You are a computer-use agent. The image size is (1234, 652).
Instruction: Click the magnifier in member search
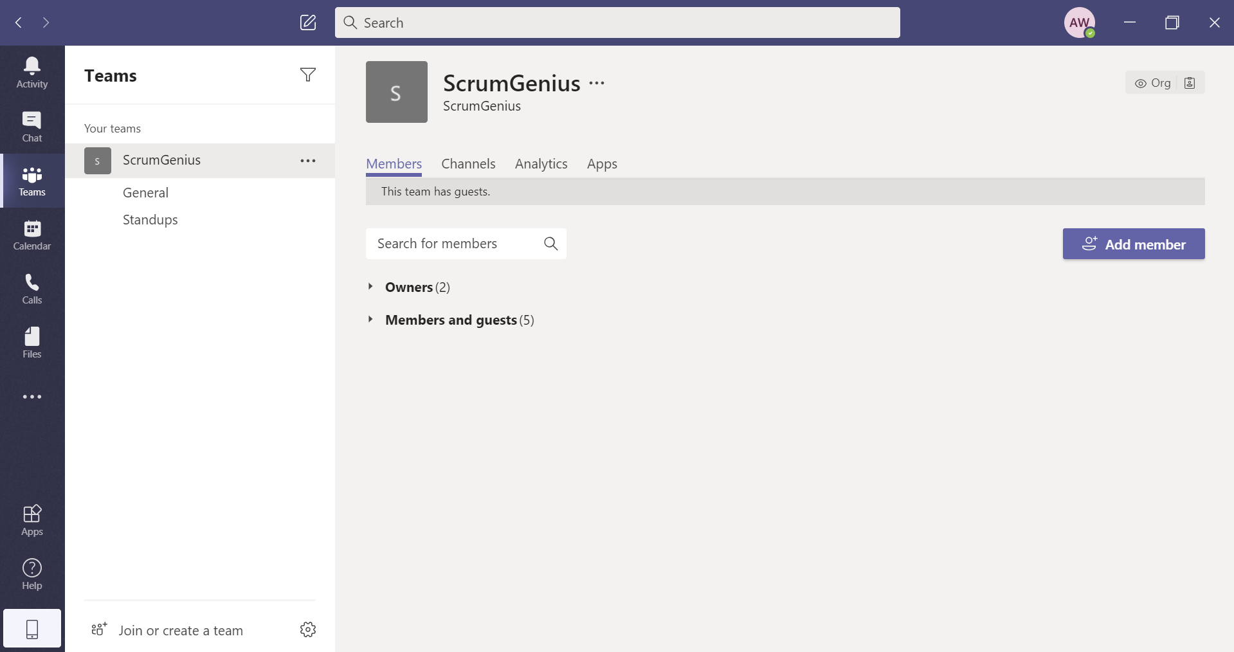click(550, 243)
